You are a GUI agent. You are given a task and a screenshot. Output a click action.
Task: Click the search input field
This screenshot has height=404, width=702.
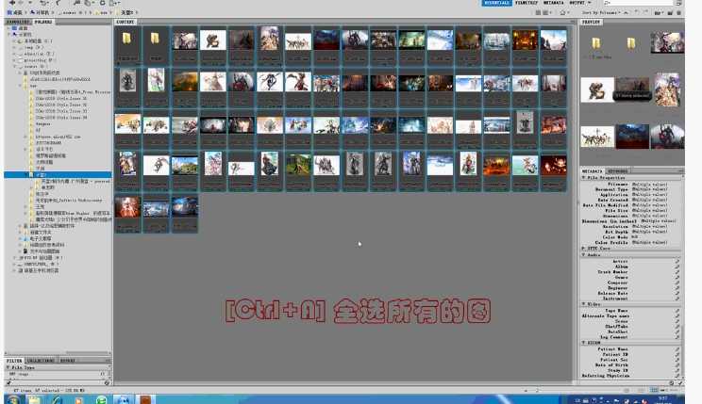638,3
